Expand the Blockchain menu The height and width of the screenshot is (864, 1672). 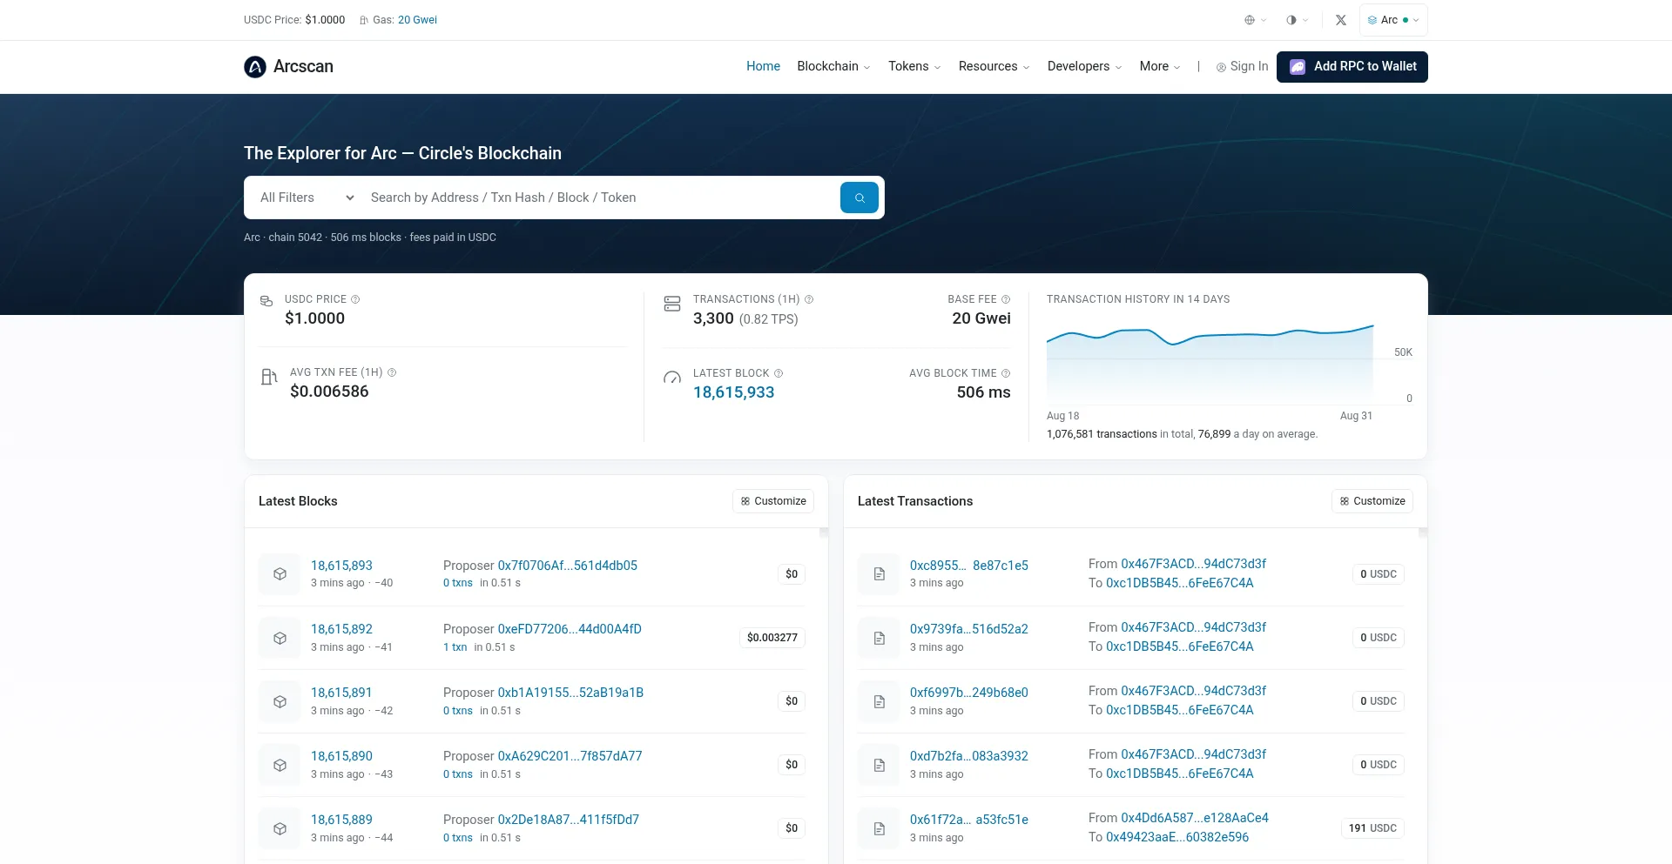[833, 66]
